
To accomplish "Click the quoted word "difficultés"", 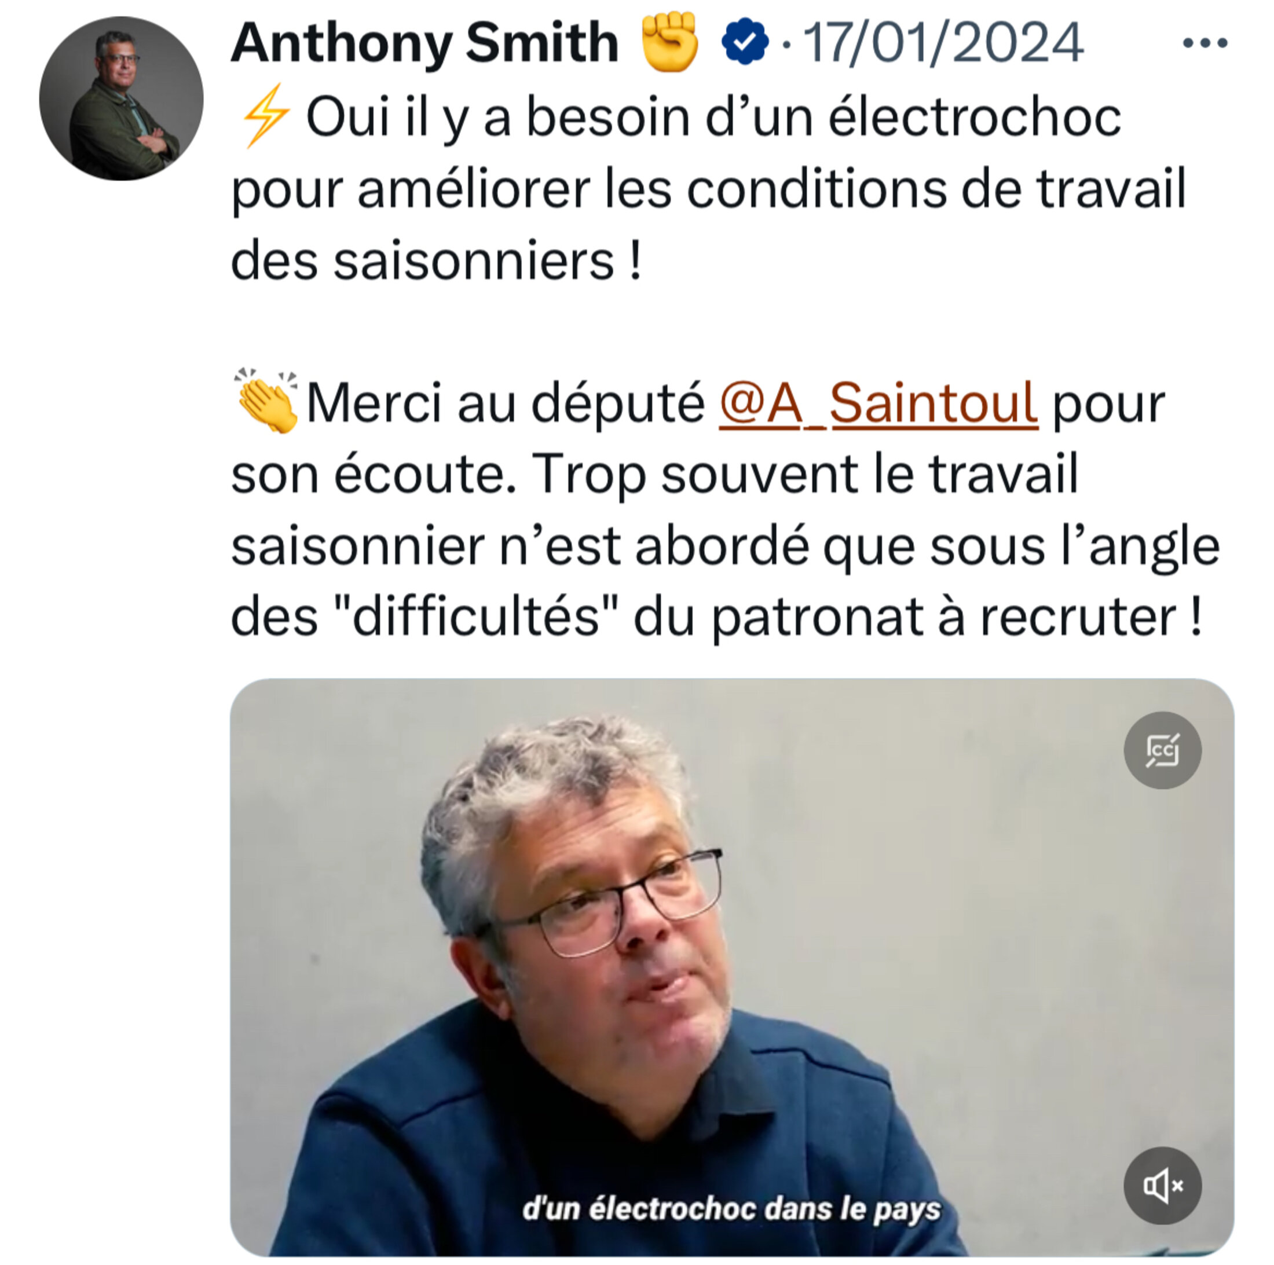I will [x=476, y=617].
